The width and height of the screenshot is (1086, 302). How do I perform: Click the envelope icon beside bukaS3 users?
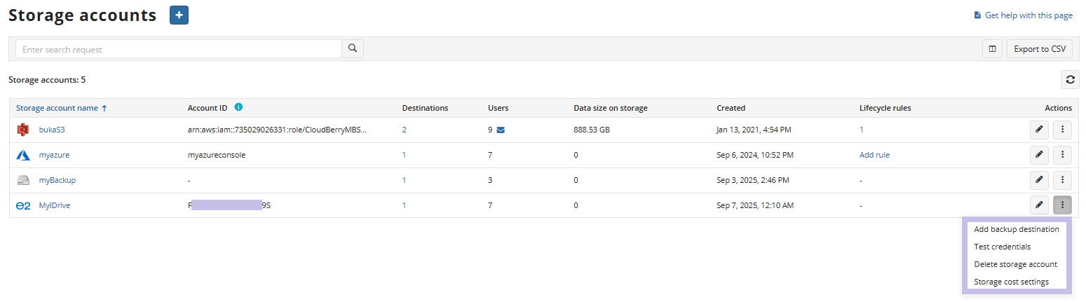[x=501, y=130]
